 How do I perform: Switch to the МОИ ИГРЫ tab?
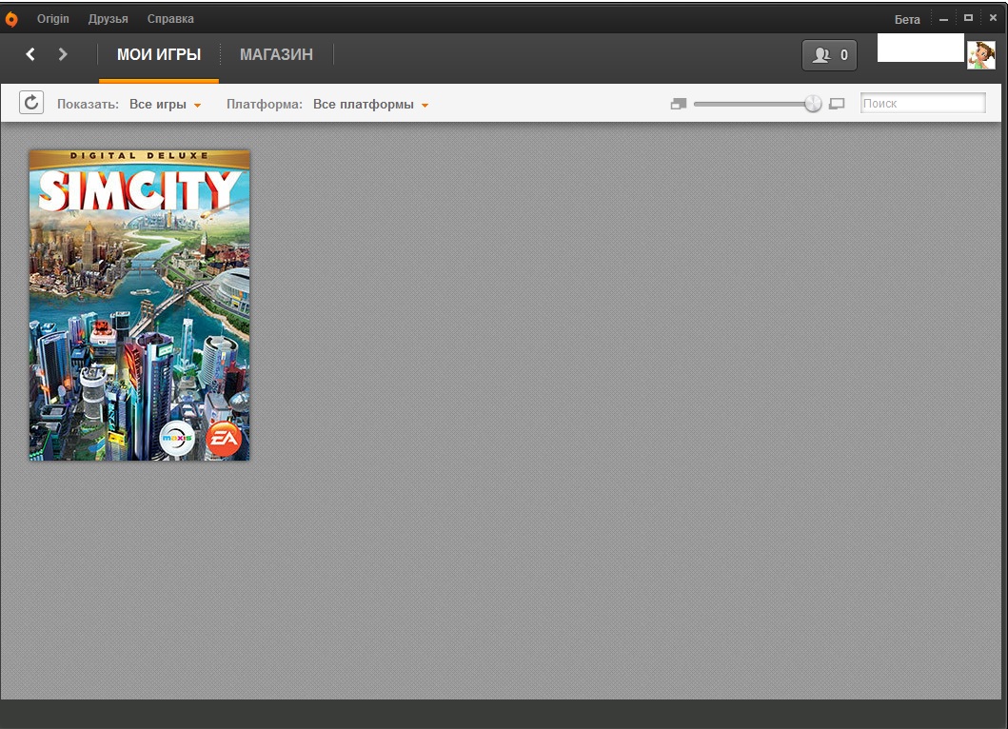pyautogui.click(x=159, y=54)
